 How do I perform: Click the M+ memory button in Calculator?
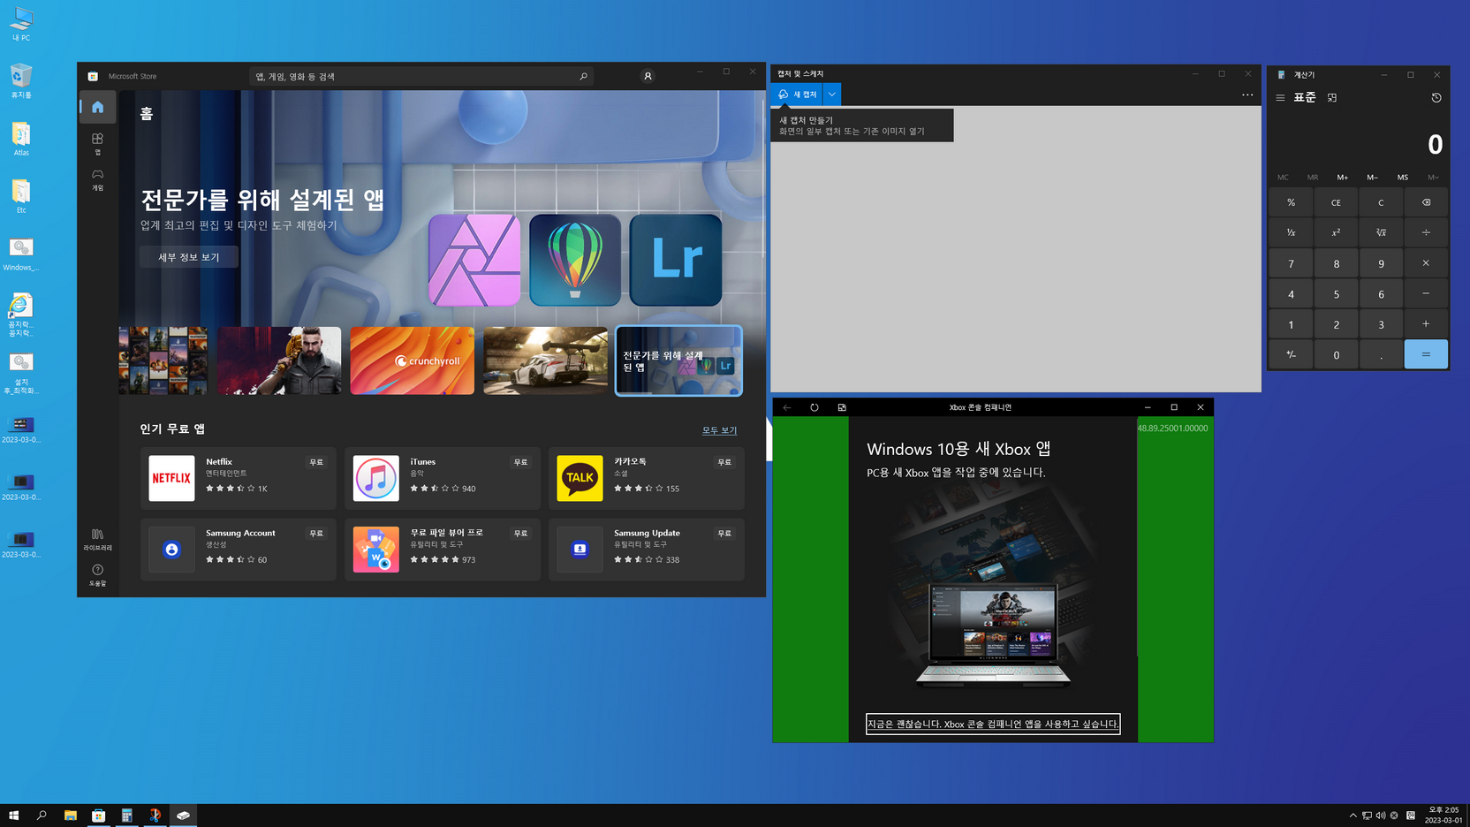pyautogui.click(x=1342, y=178)
